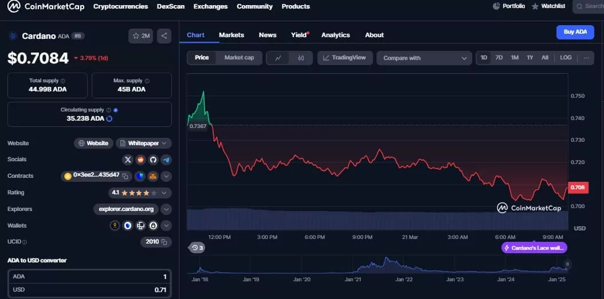Open the blue shield wallet icon
Viewport: 604px width, 299px height.
point(128,226)
